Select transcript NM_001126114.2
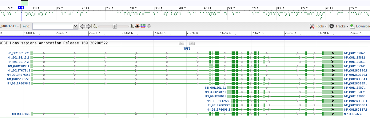Screen dimensions: 370x118 [18, 62]
